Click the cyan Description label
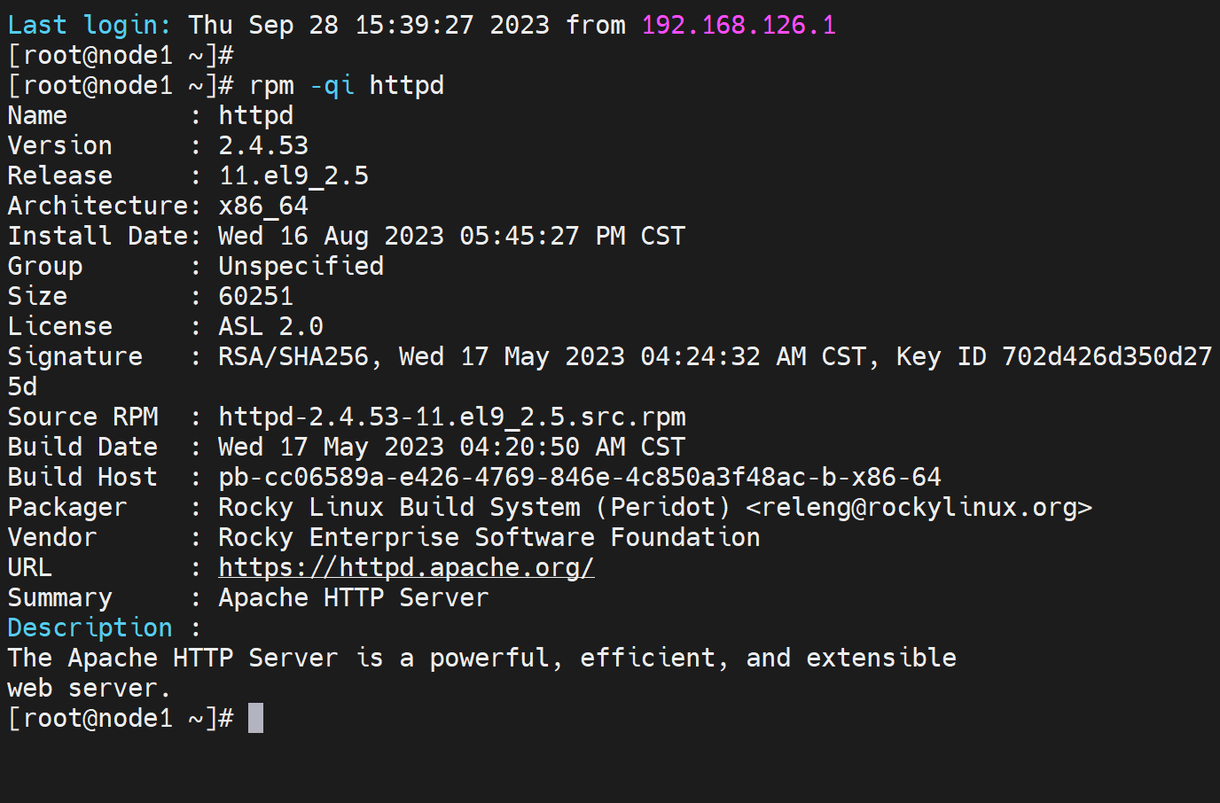 pos(90,628)
